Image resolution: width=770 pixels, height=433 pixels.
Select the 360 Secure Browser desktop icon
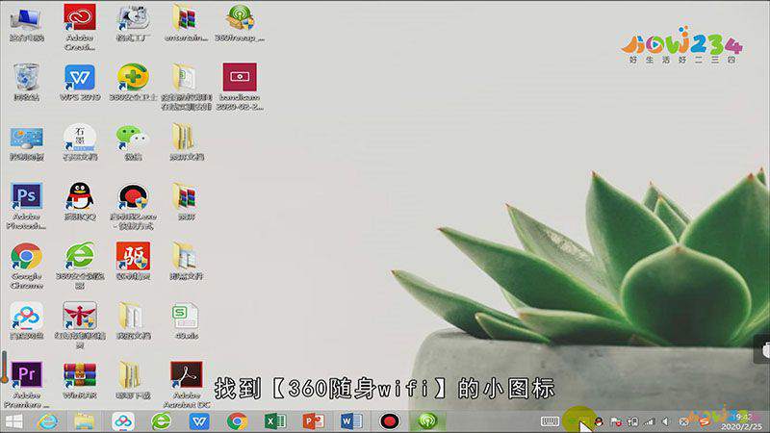pyautogui.click(x=80, y=267)
